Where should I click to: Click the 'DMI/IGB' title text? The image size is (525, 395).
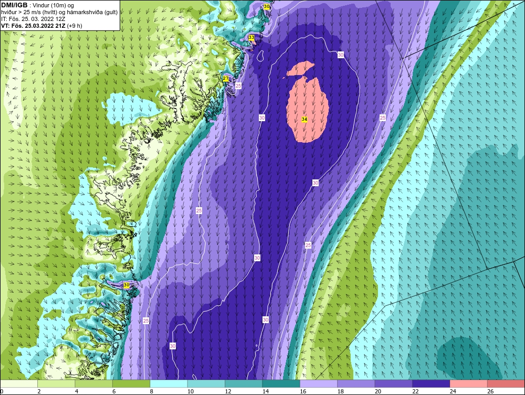point(14,5)
